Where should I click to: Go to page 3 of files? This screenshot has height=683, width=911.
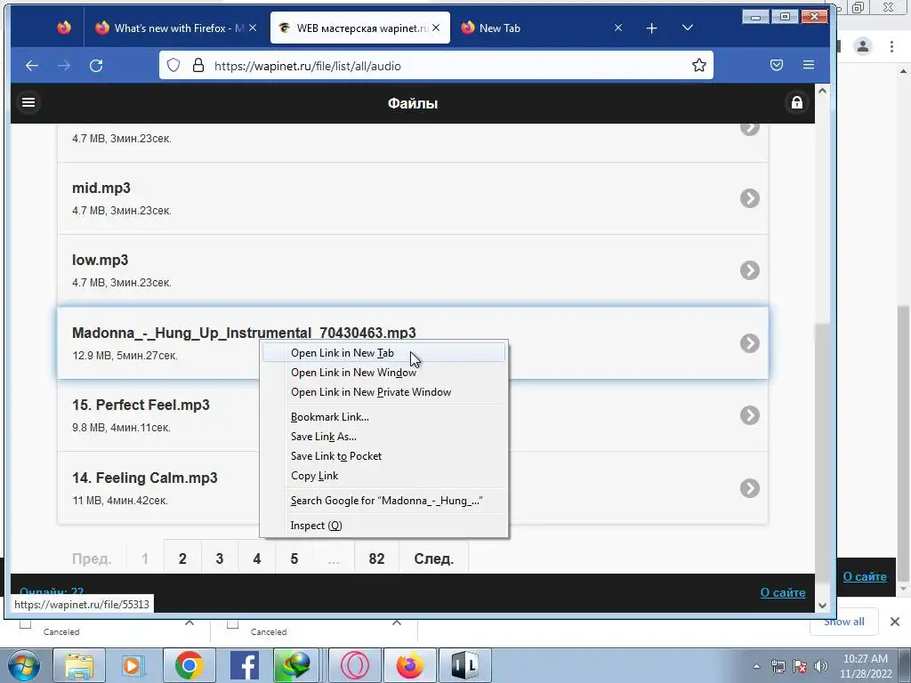(220, 558)
